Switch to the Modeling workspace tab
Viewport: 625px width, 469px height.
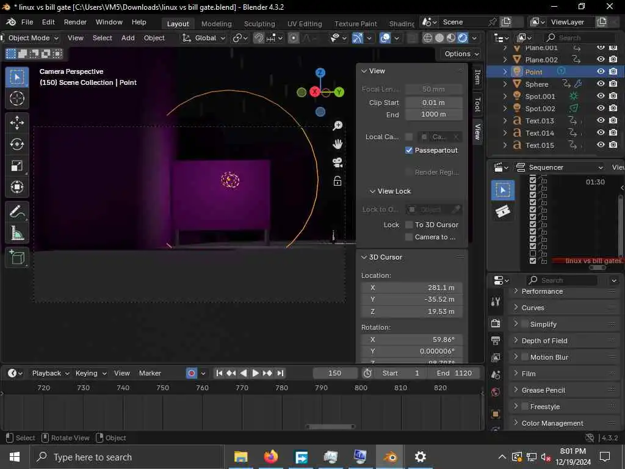217,24
